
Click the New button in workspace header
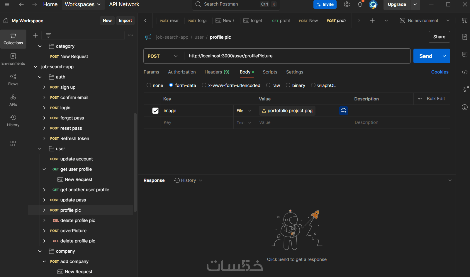pyautogui.click(x=107, y=20)
